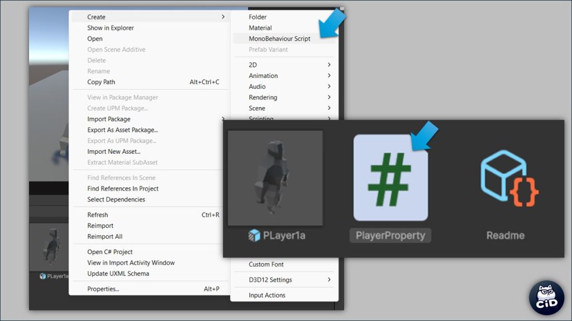Select Material in the Create submenu
Viewport: 572px width, 321px height.
(260, 28)
